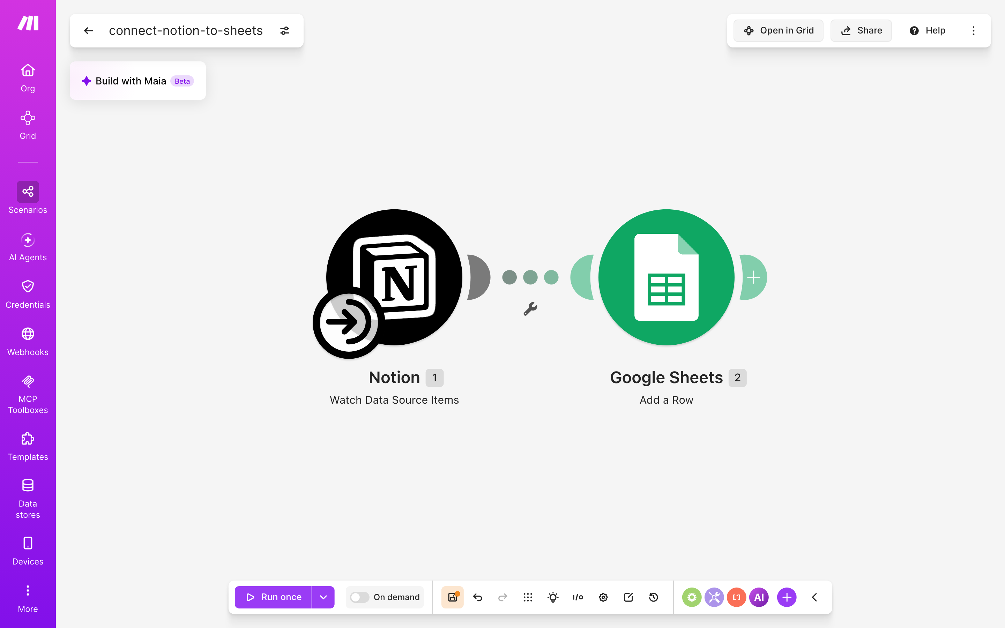The height and width of the screenshot is (628, 1005).
Task: Expand Run once dropdown arrow
Action: 323,597
